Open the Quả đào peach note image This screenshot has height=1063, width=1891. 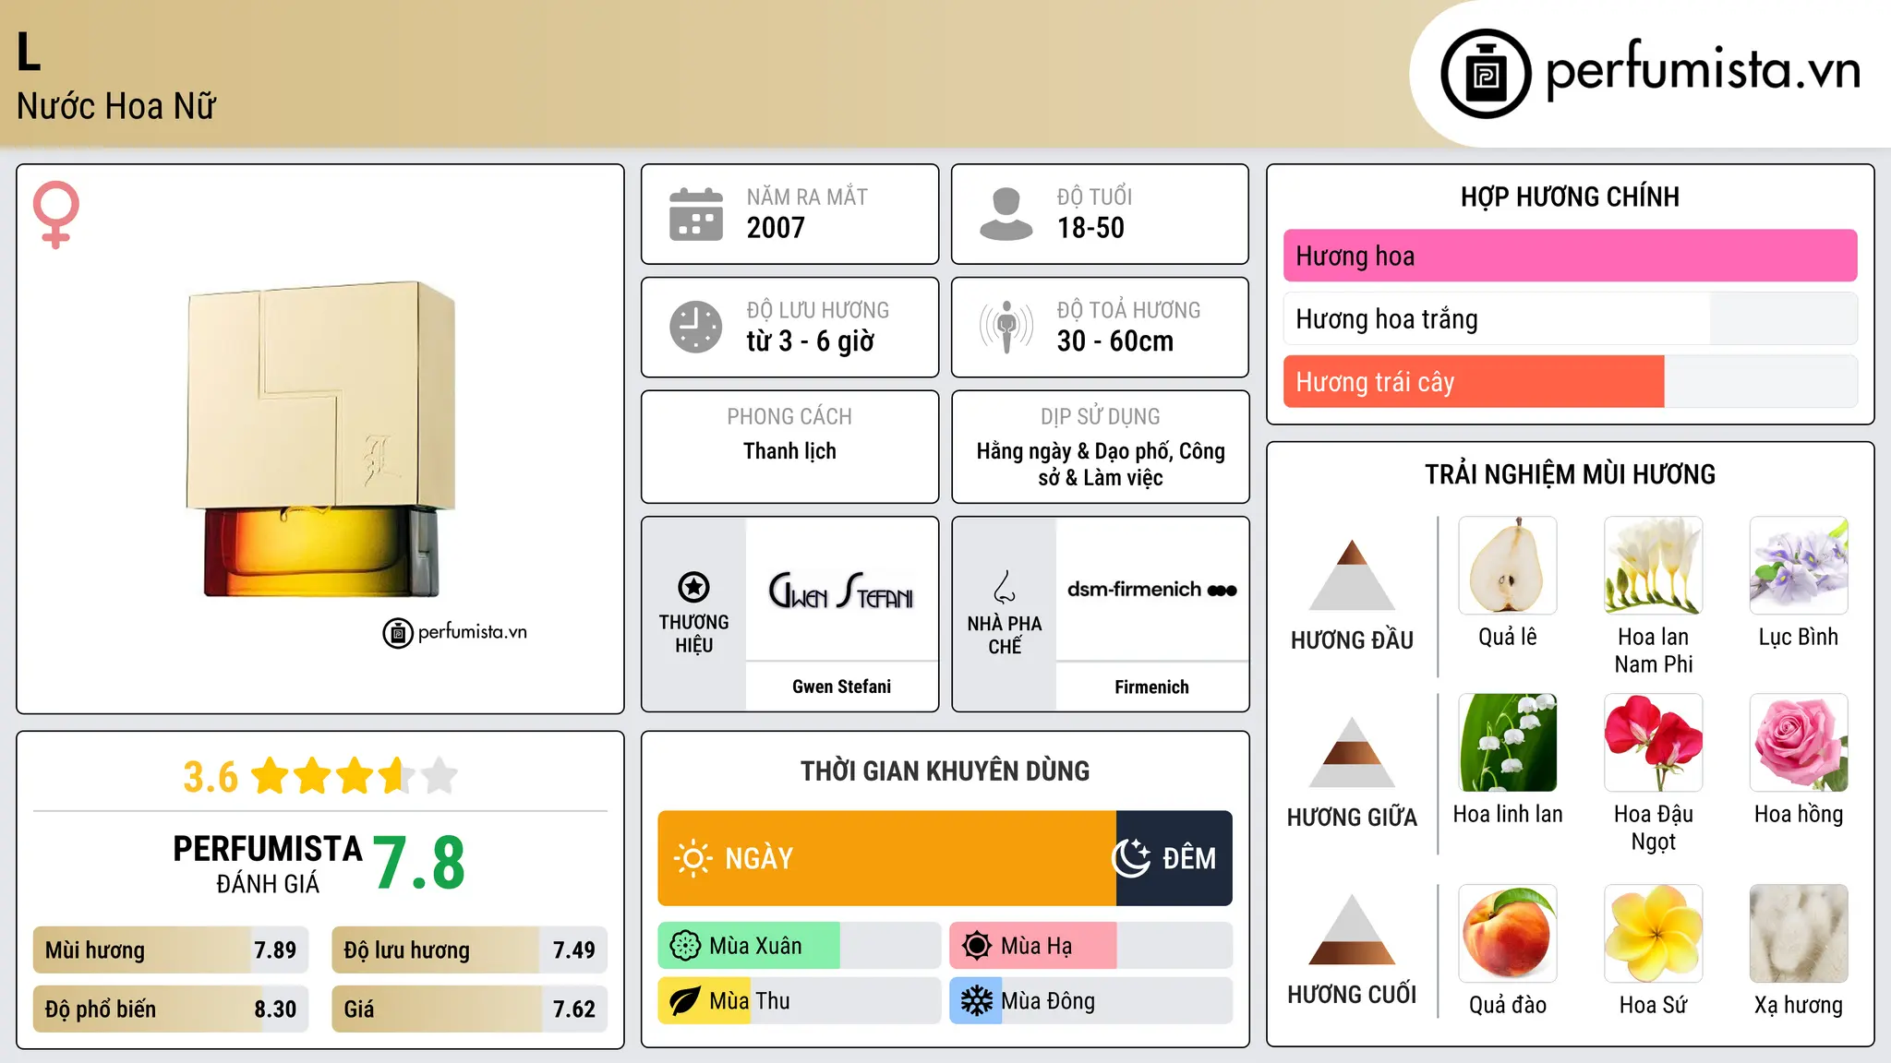click(x=1508, y=934)
